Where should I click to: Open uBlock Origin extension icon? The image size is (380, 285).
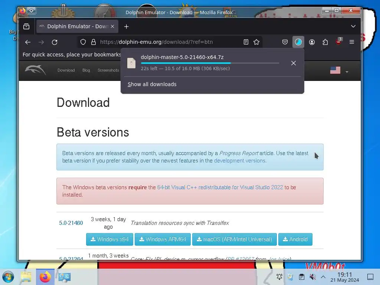tap(338, 42)
